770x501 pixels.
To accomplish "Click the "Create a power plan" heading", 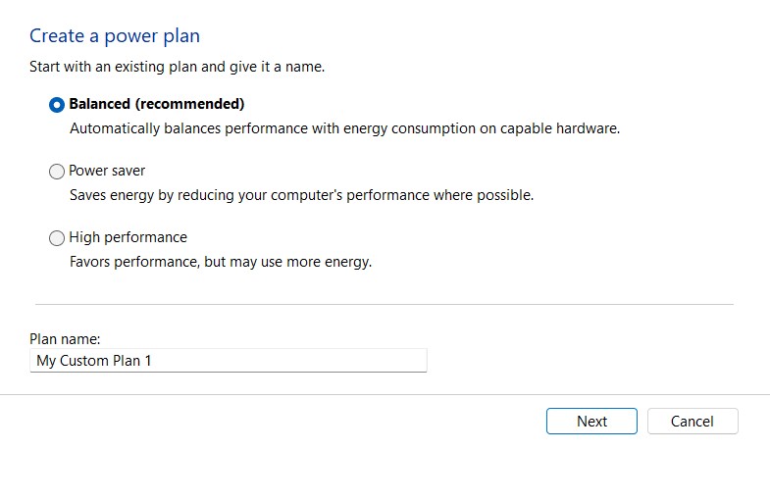I will (115, 36).
